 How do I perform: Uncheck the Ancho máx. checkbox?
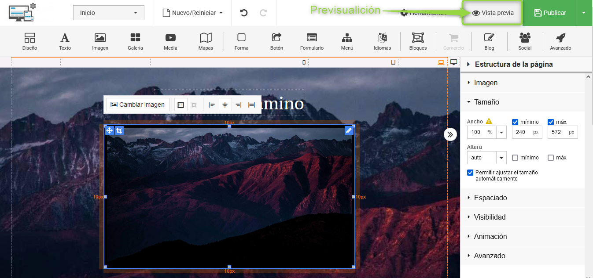[551, 122]
